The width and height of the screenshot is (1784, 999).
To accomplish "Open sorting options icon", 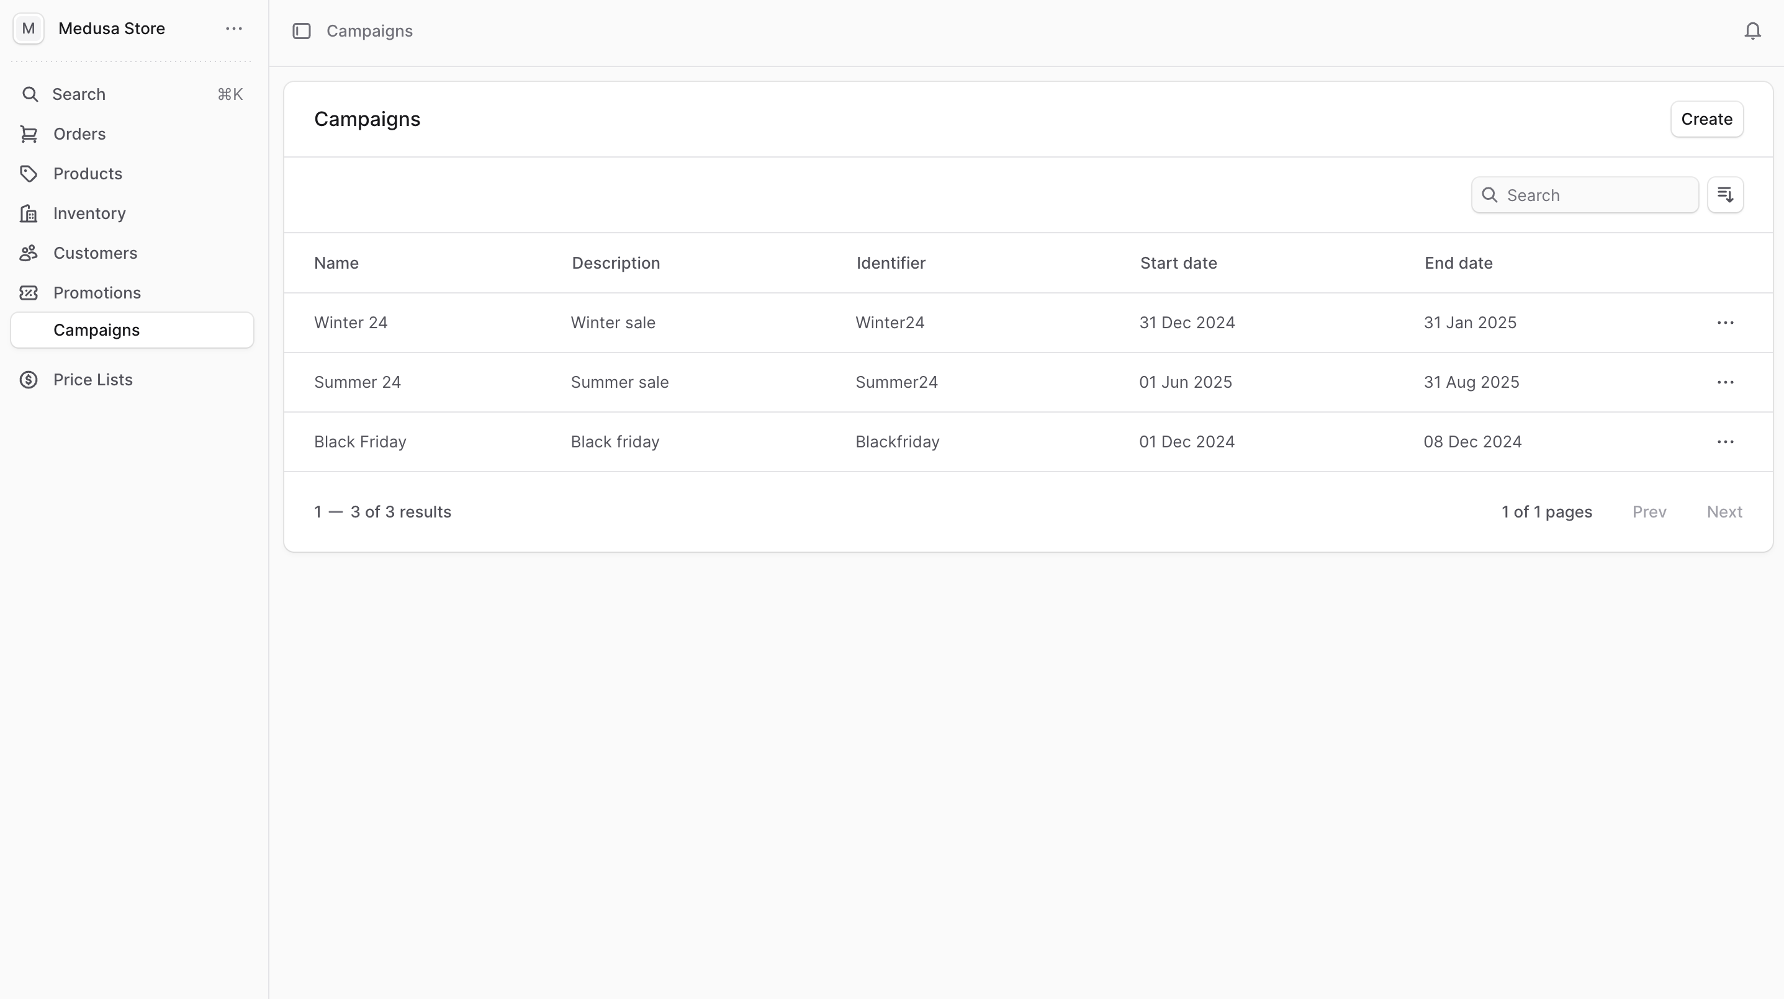I will [x=1725, y=195].
